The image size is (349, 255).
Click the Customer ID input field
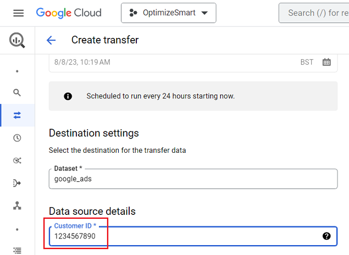coord(193,236)
